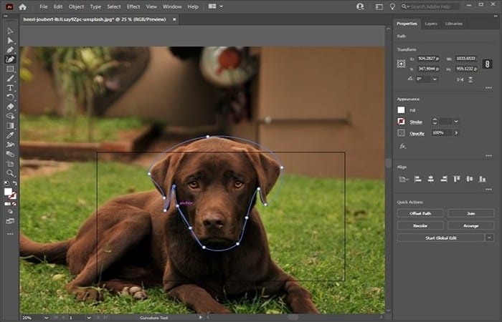Show more Appearance options
502x322 pixels.
tap(488, 156)
